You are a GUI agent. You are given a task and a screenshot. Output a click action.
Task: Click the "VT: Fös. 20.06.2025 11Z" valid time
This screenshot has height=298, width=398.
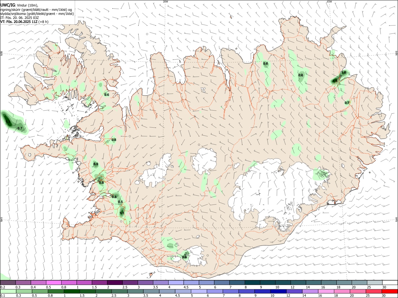19,22
